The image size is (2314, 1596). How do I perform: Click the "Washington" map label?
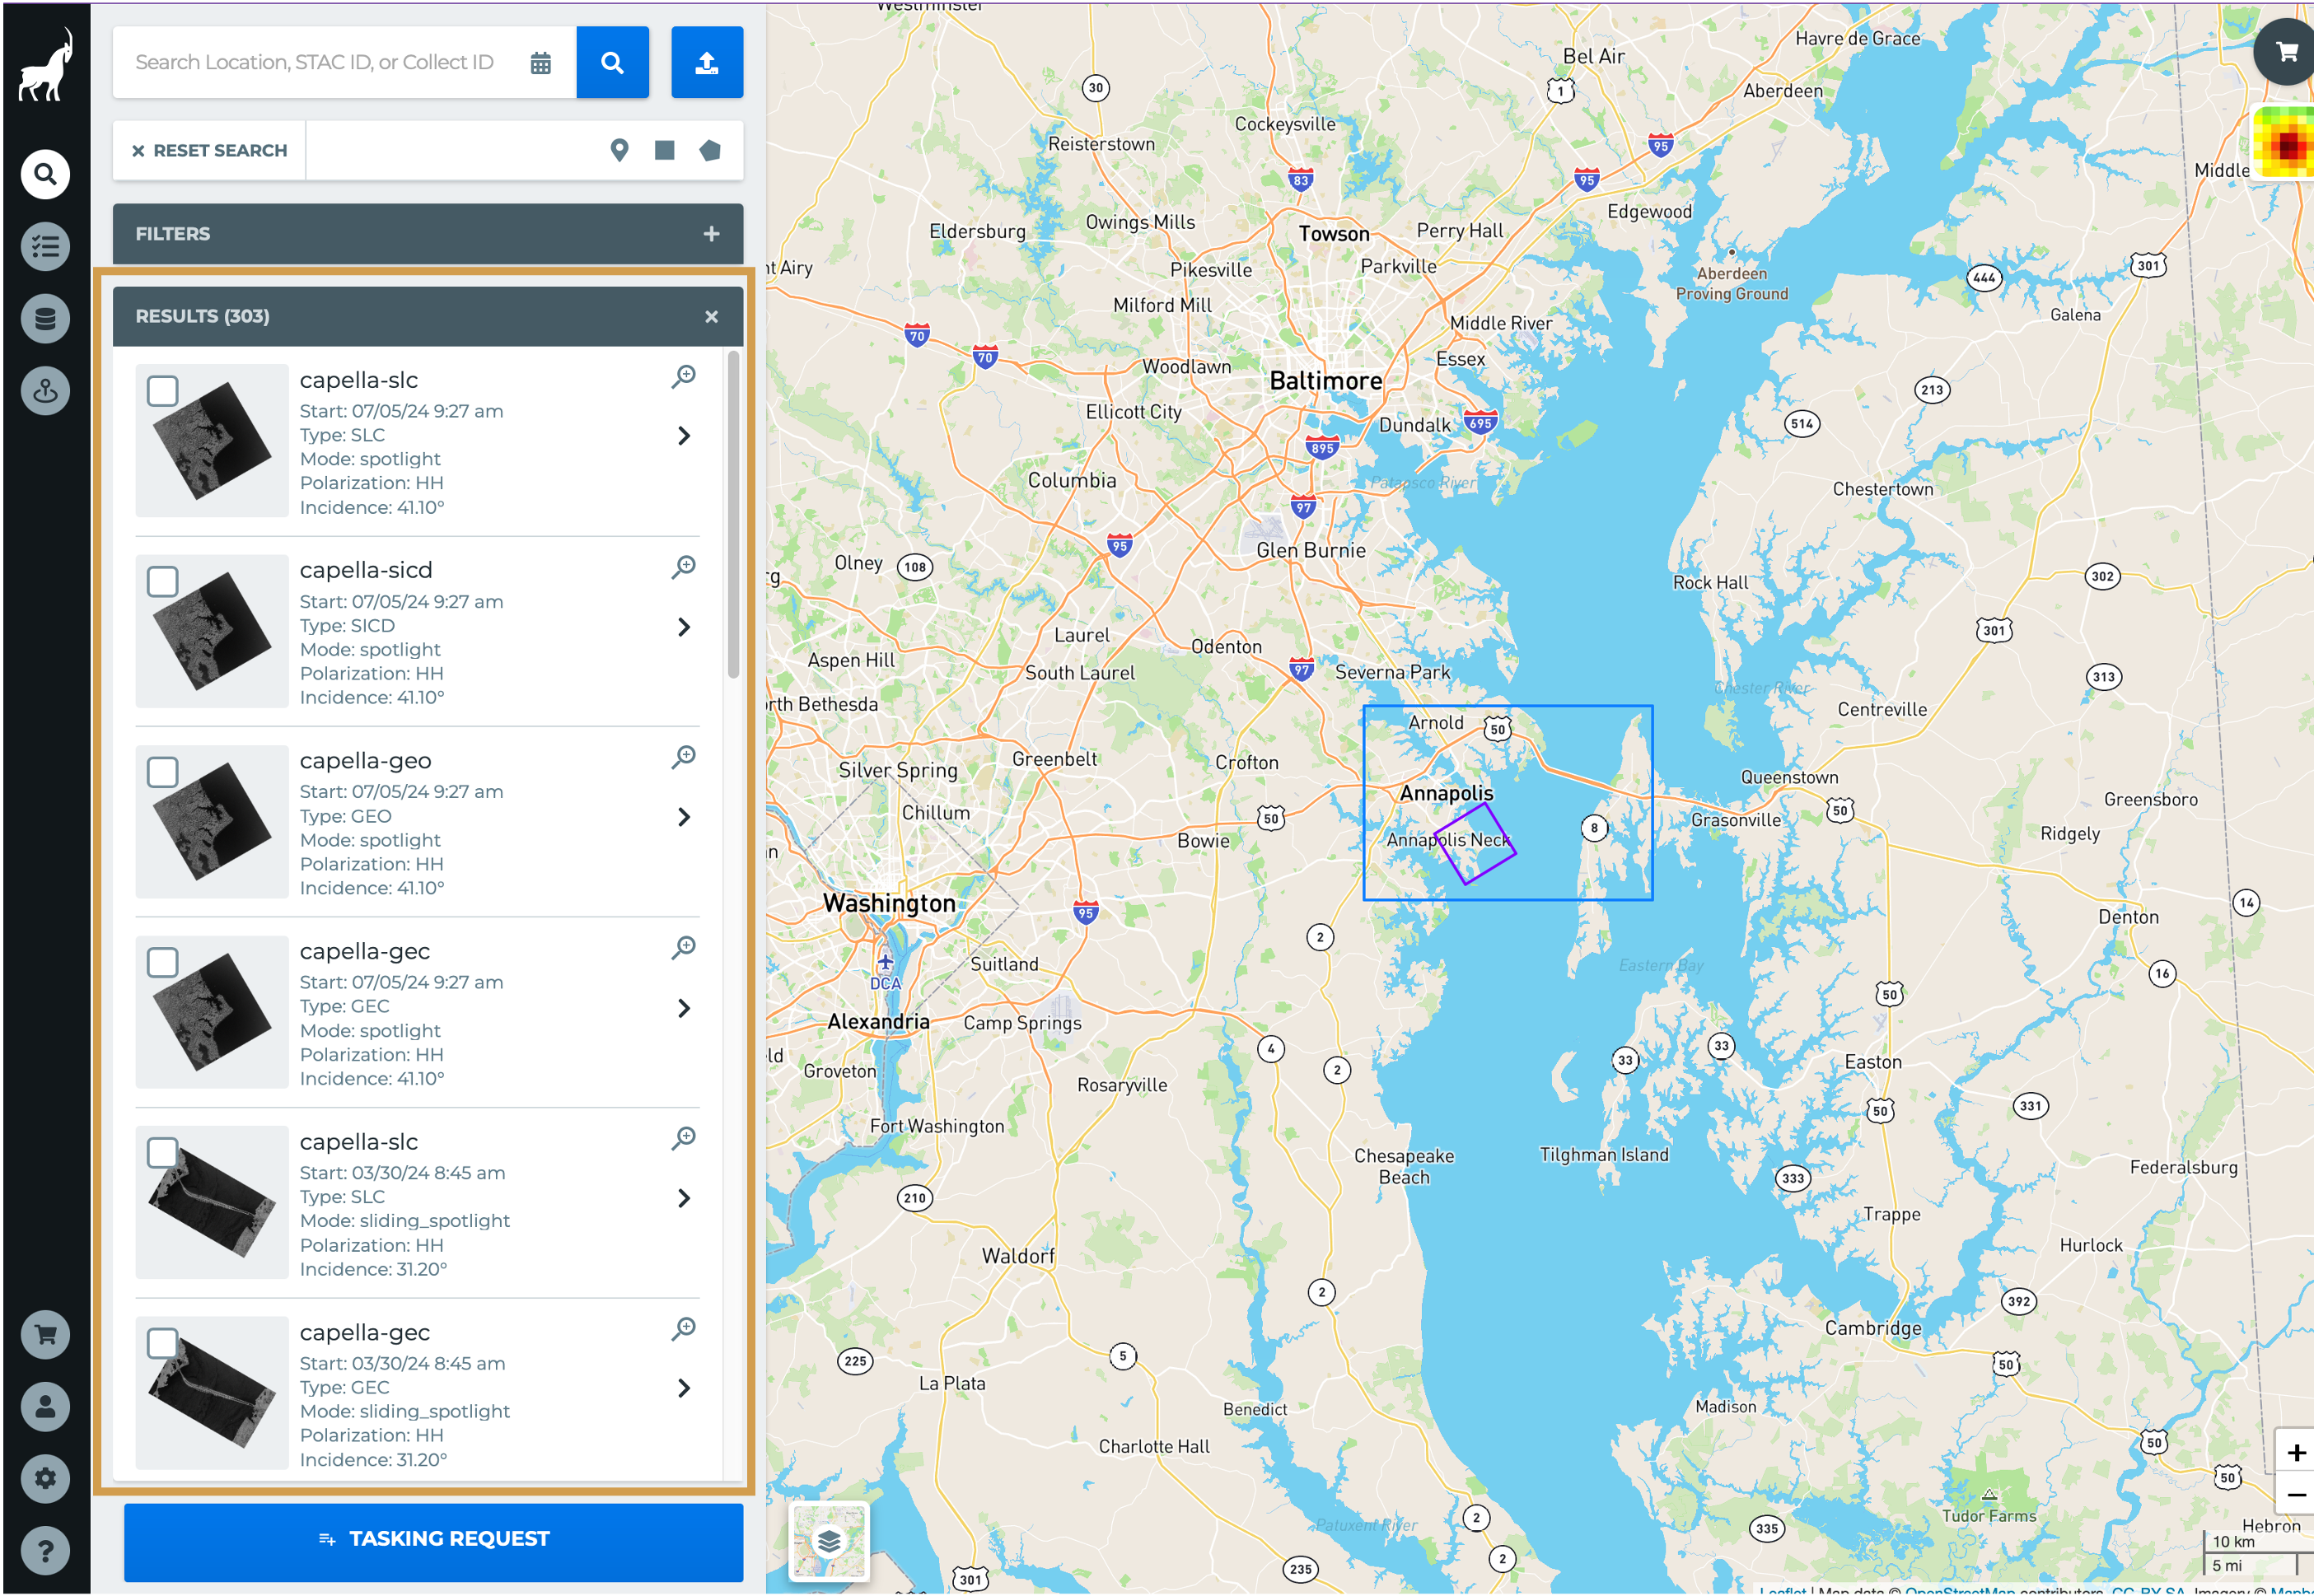pyautogui.click(x=889, y=904)
